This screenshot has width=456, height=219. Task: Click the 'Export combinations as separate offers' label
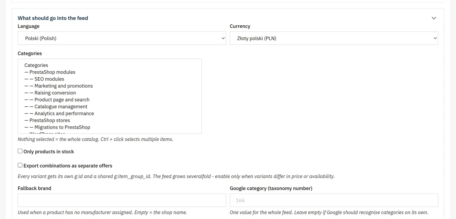[x=68, y=166]
